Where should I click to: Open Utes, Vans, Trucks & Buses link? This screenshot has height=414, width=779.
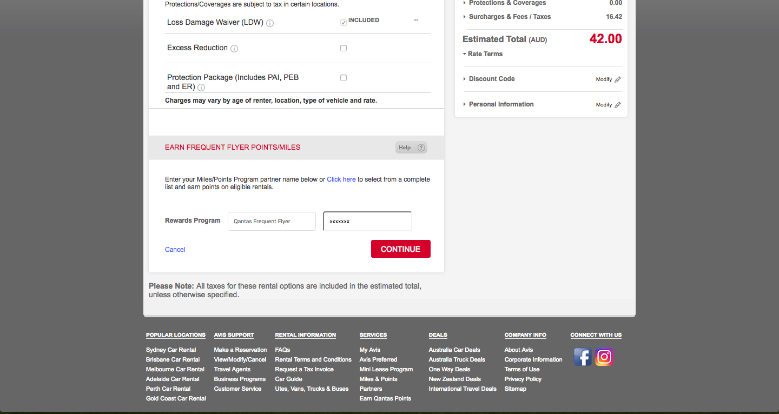pyautogui.click(x=312, y=389)
